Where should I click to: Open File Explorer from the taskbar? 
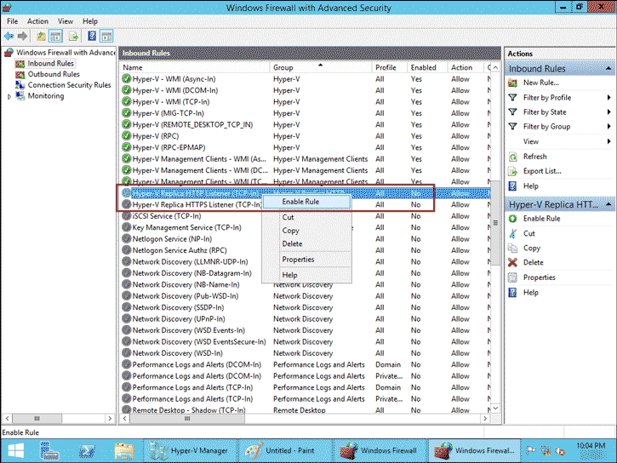tap(124, 451)
